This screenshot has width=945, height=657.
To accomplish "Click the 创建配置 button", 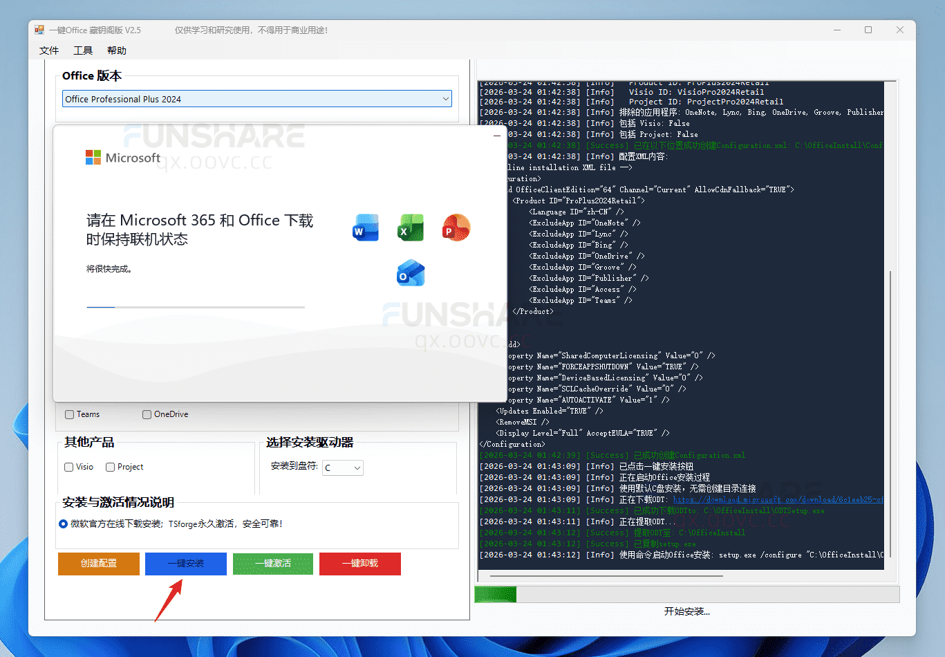I will 99,564.
